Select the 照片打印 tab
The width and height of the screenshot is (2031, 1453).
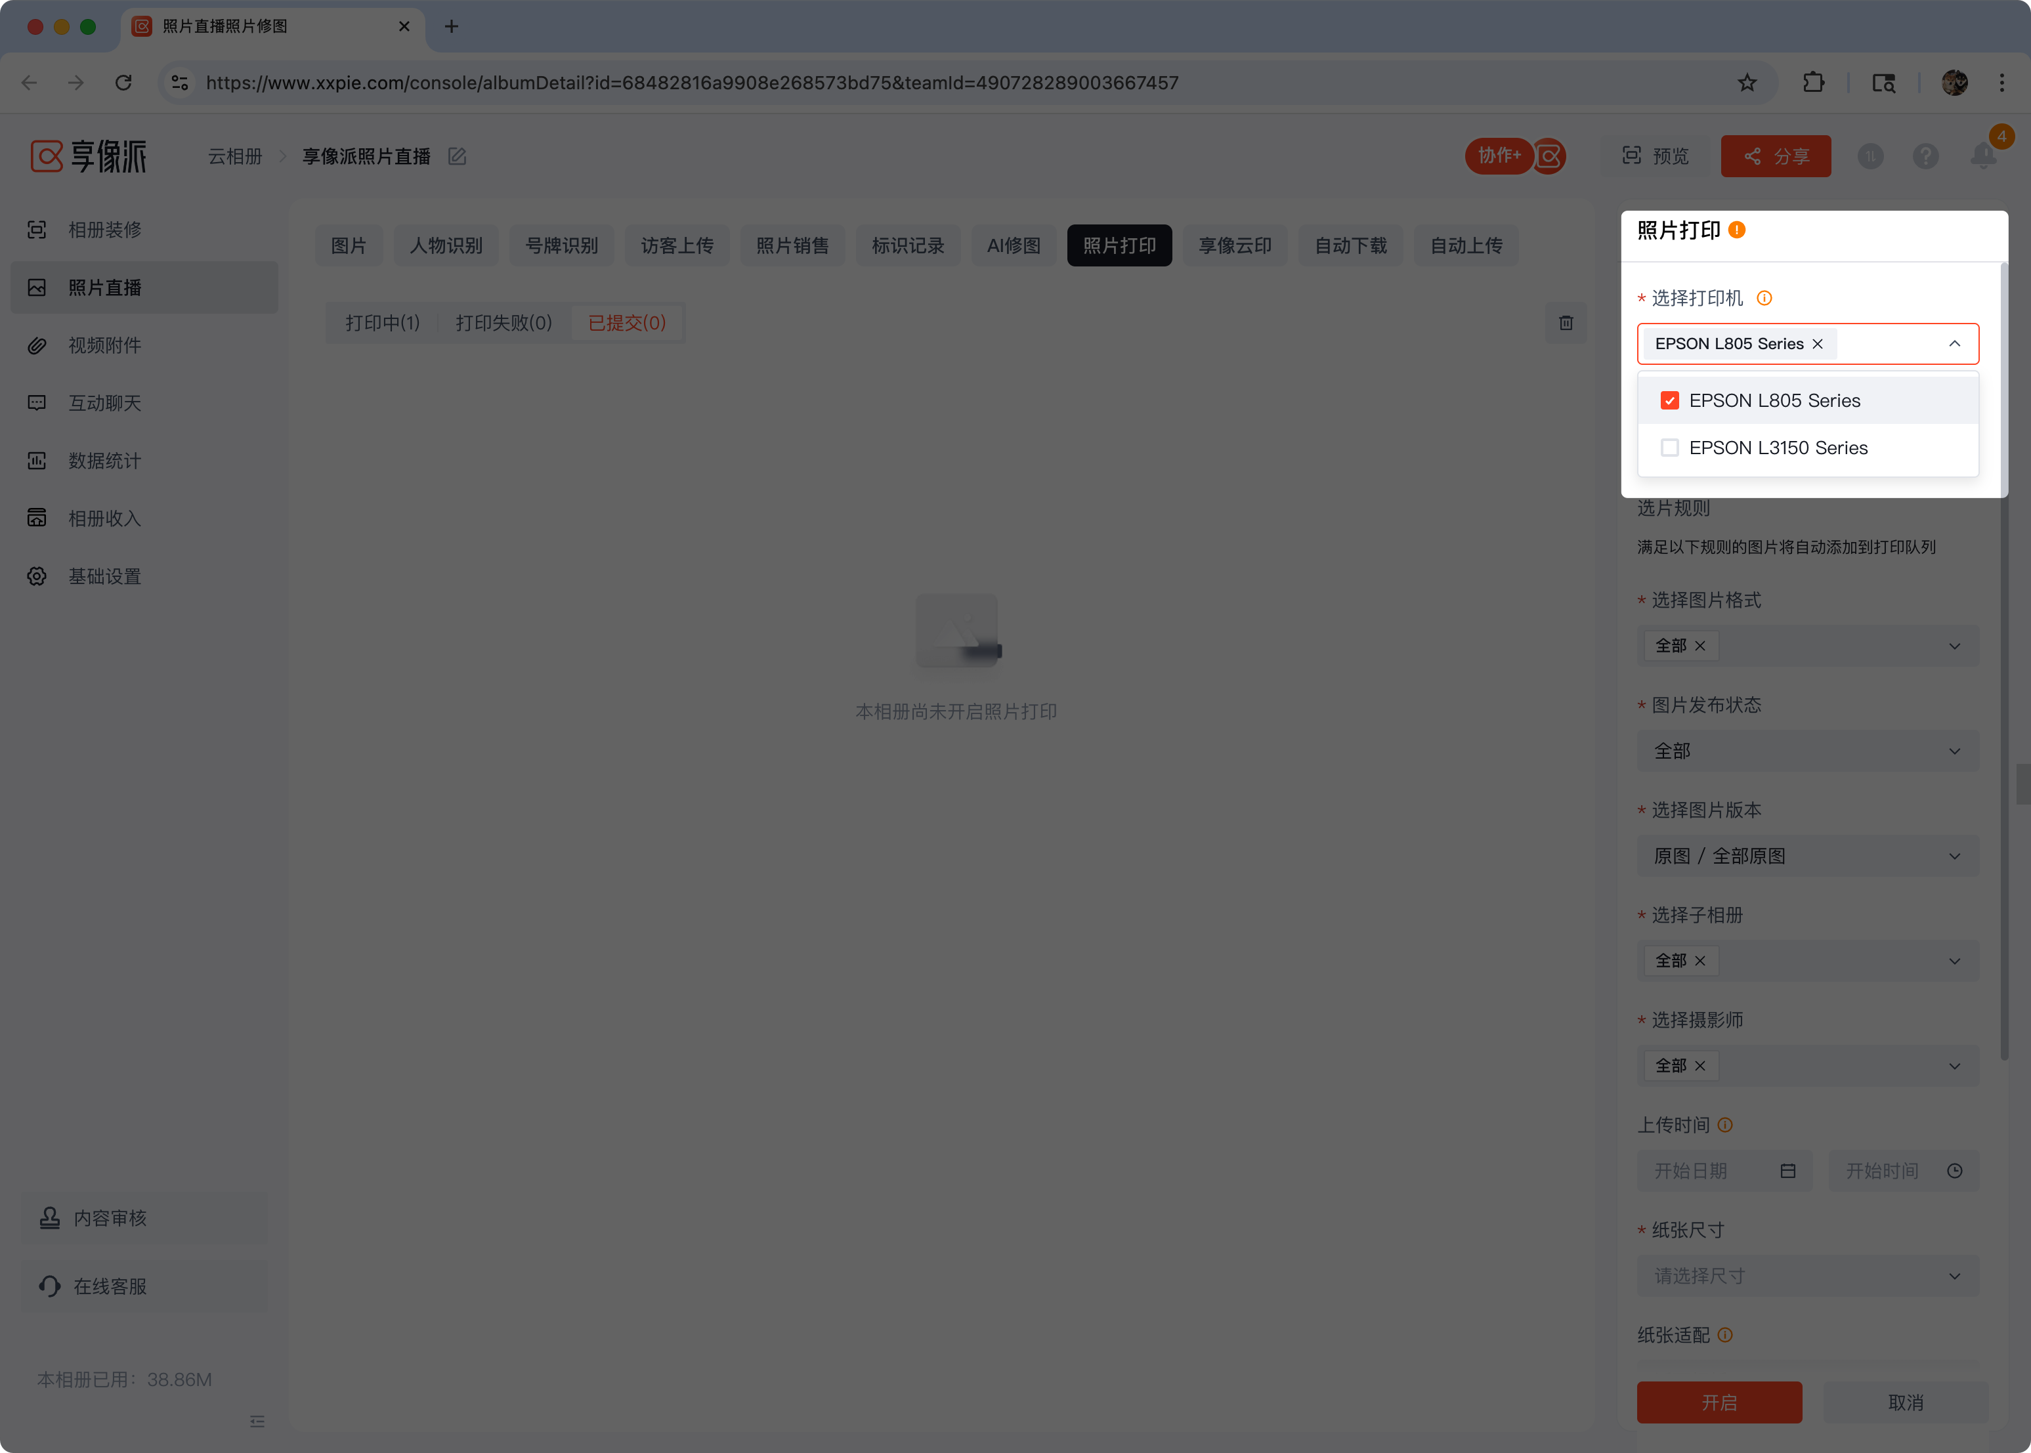[x=1119, y=245]
